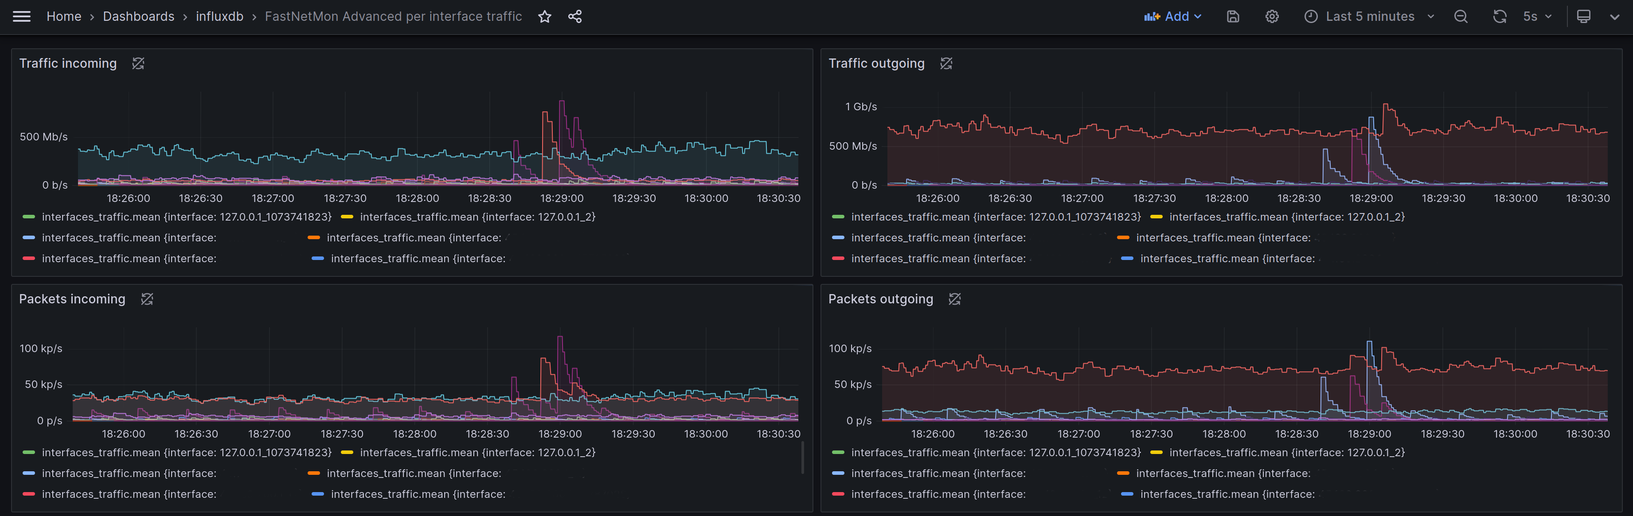This screenshot has height=516, width=1633.
Task: Open Last 5 minutes time picker
Action: [x=1369, y=16]
